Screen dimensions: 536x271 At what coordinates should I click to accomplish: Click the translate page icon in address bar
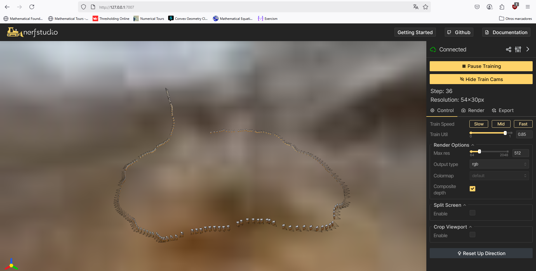coord(416,7)
